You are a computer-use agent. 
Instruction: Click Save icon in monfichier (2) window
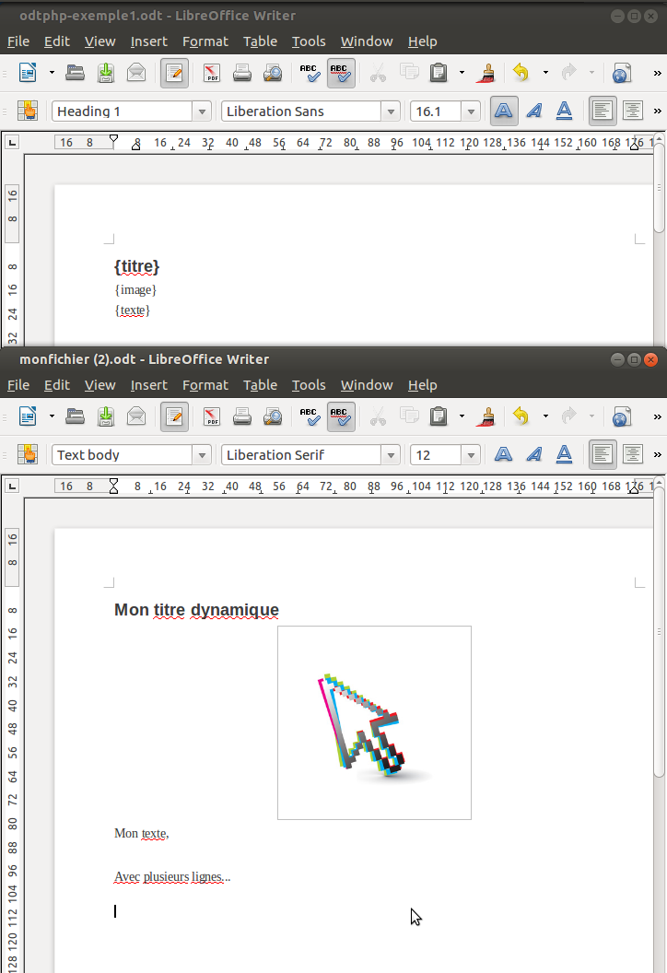point(106,417)
